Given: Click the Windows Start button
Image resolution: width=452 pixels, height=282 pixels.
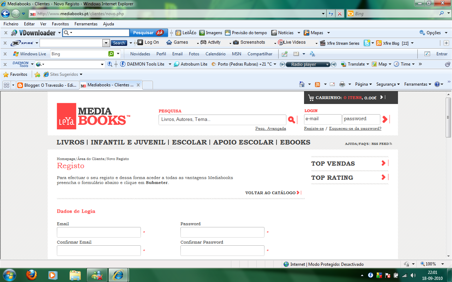Looking at the screenshot, I should coord(9,275).
